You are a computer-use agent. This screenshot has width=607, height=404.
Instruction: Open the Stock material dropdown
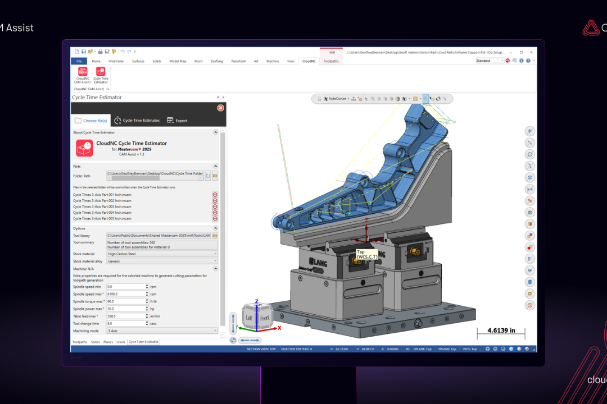(162, 254)
